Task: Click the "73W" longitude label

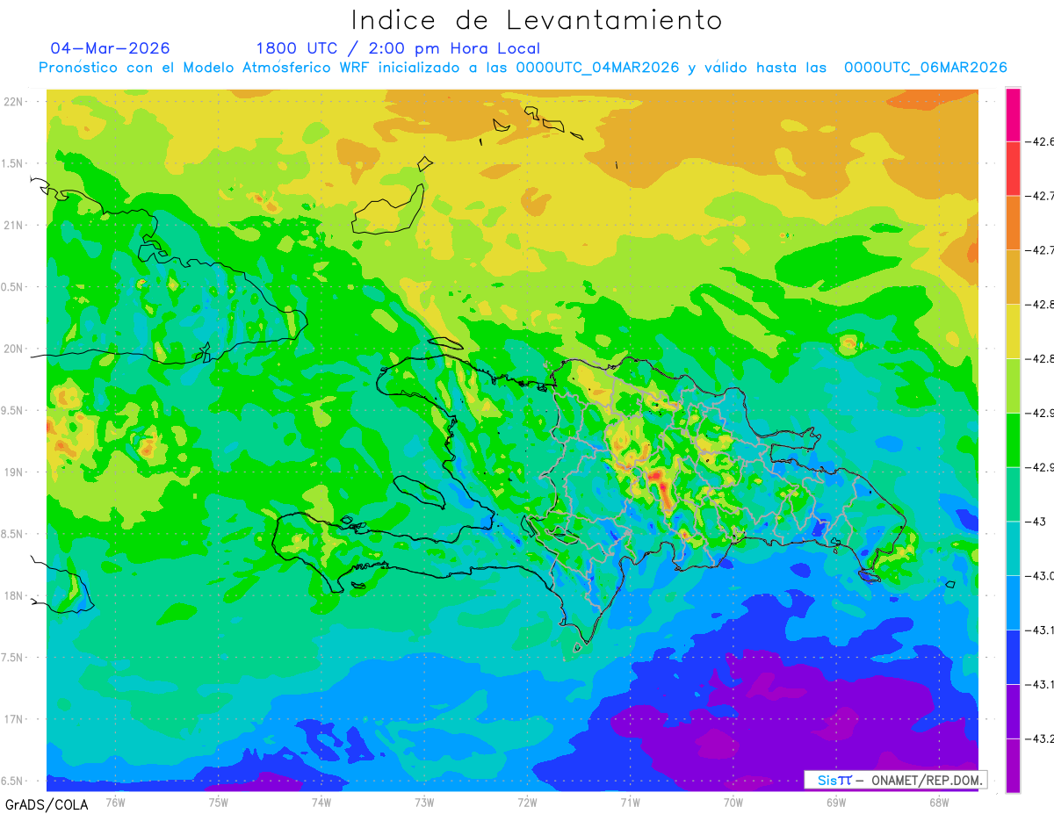Action: tap(424, 802)
